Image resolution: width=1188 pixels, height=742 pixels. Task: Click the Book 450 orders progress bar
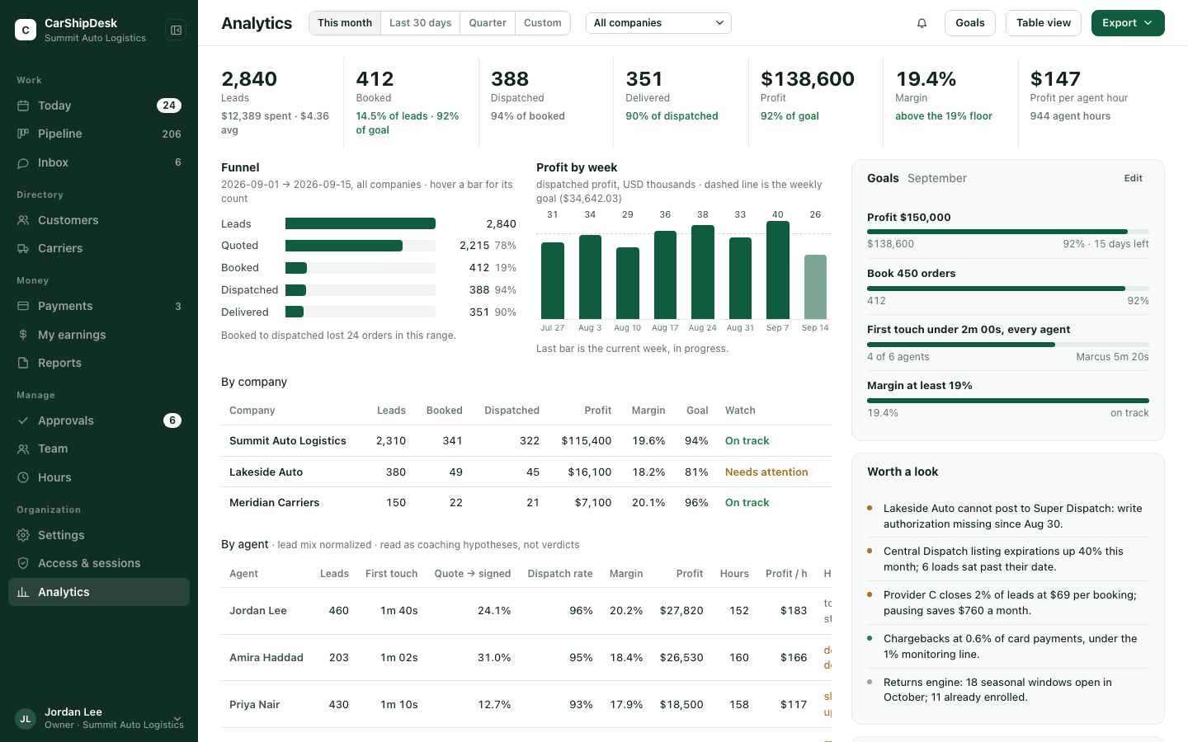[x=1008, y=289]
